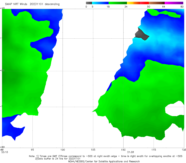Click the brown 50-64 segment of the colorbar
The image size is (186, 163).
[x=157, y=3]
